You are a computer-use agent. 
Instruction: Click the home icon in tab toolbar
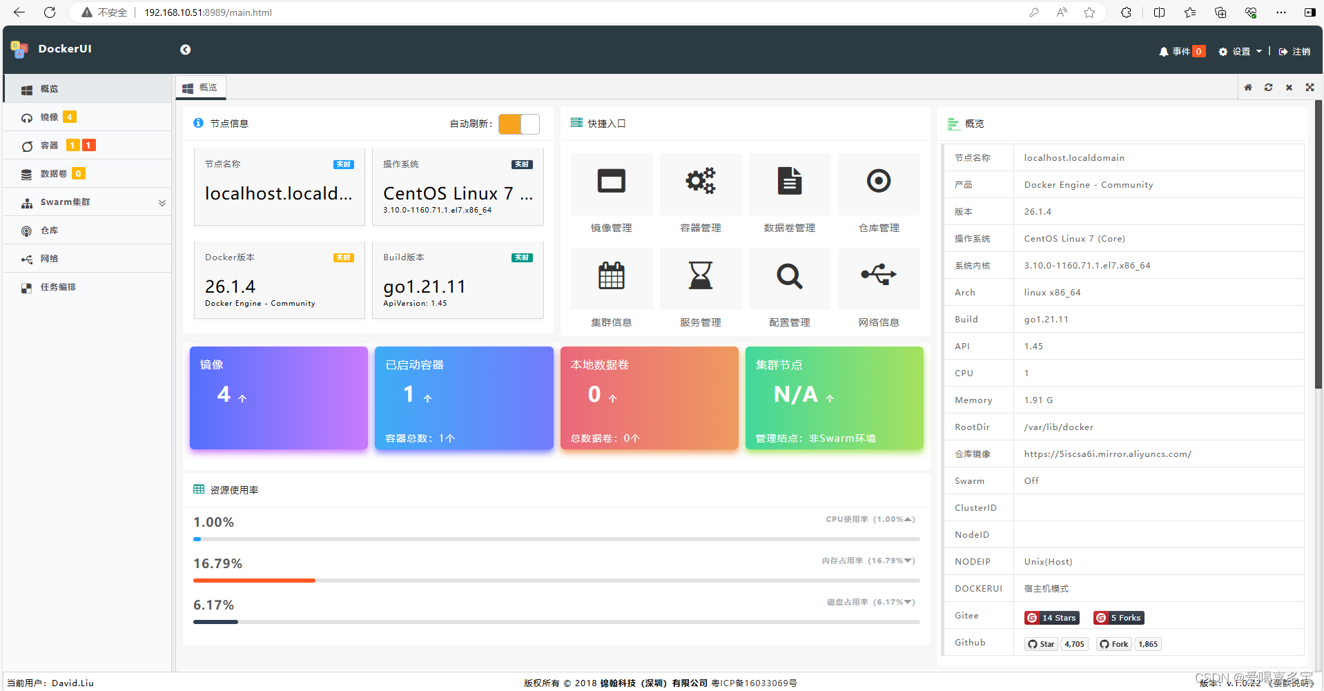tap(1248, 88)
